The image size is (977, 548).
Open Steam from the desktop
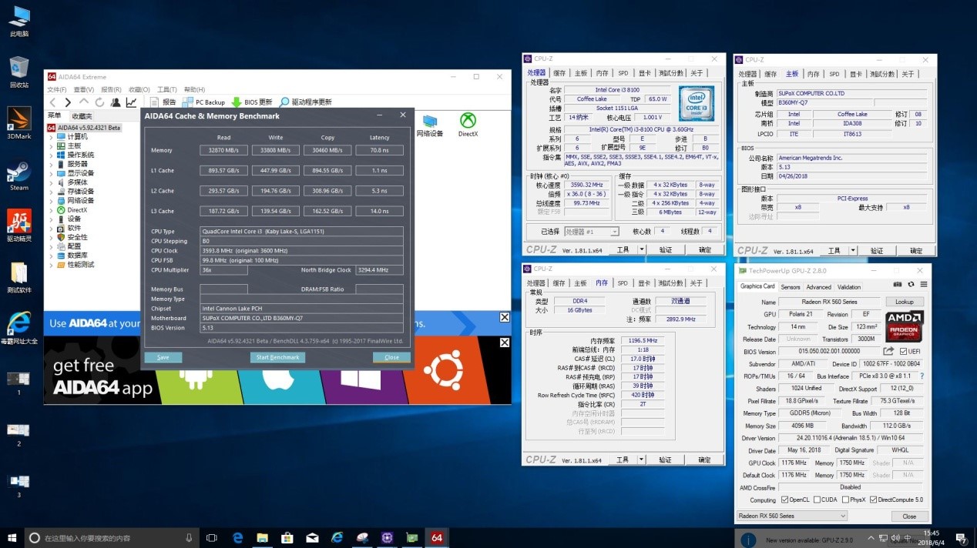click(18, 171)
